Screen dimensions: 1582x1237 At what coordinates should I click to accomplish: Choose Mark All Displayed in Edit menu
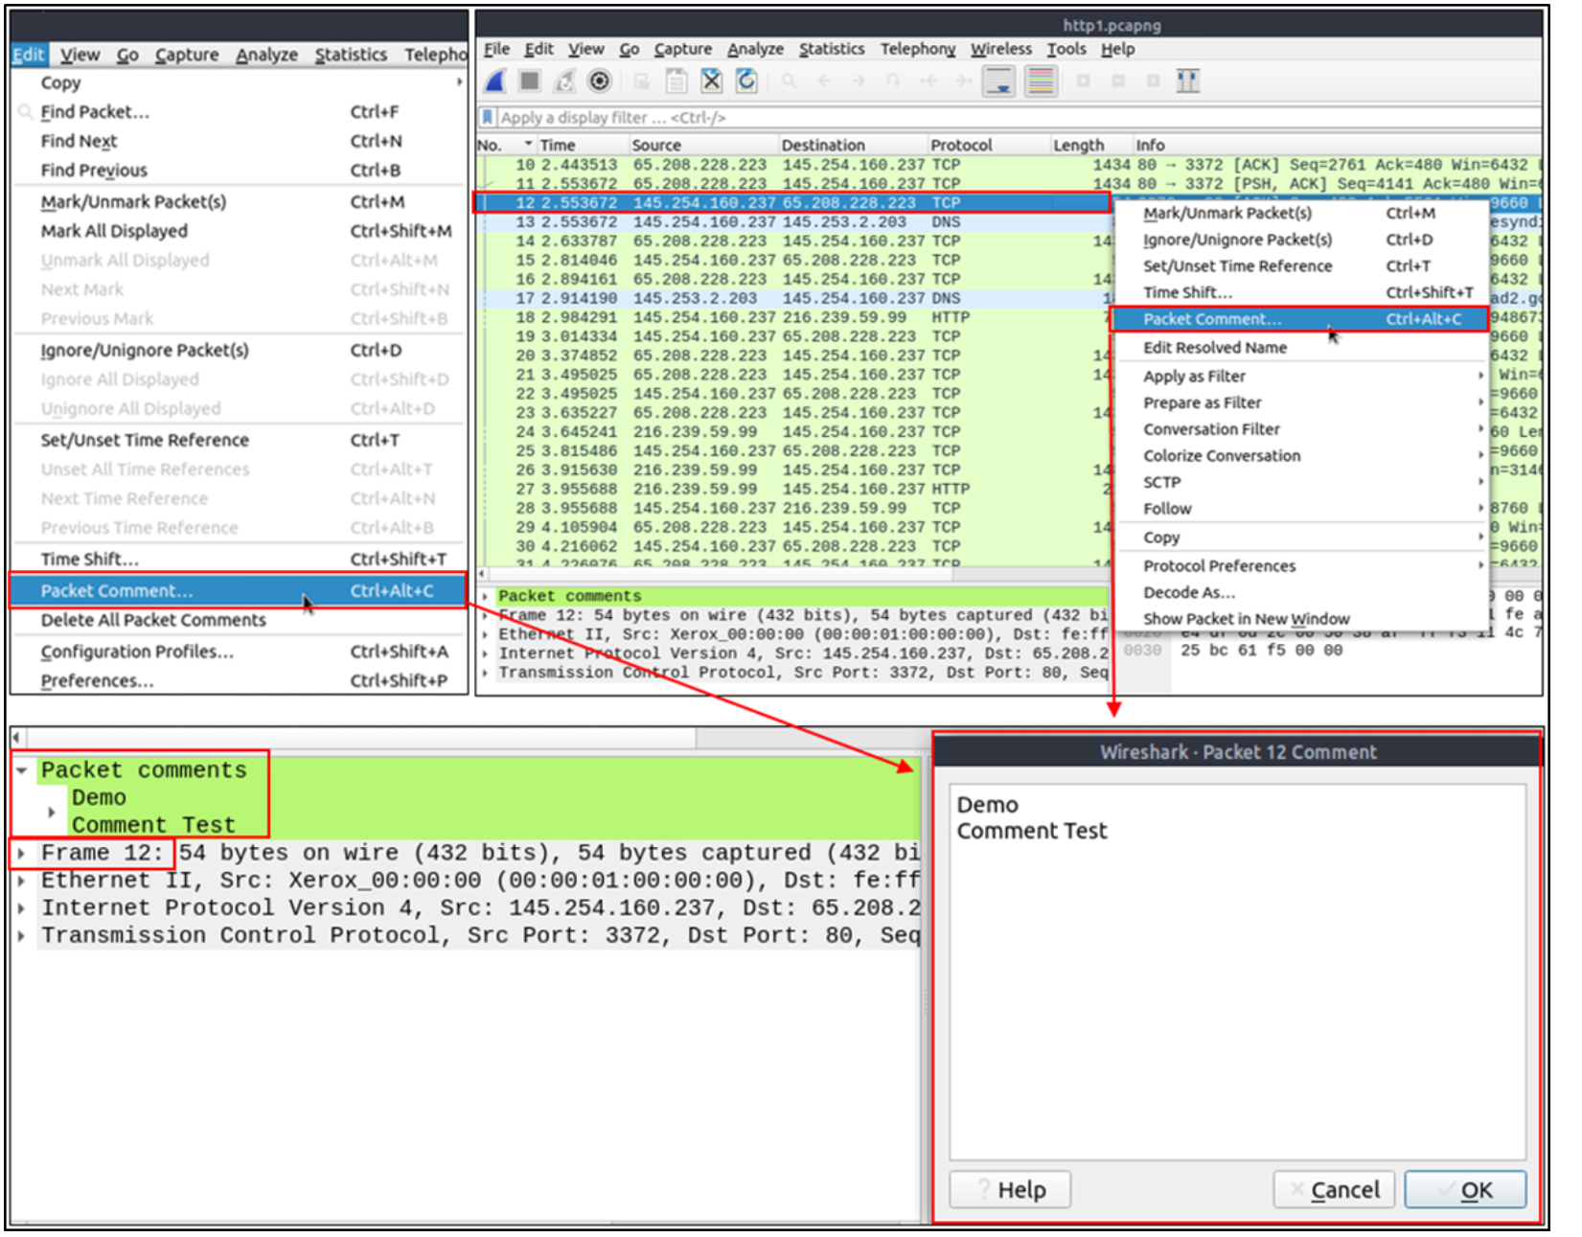click(x=239, y=231)
